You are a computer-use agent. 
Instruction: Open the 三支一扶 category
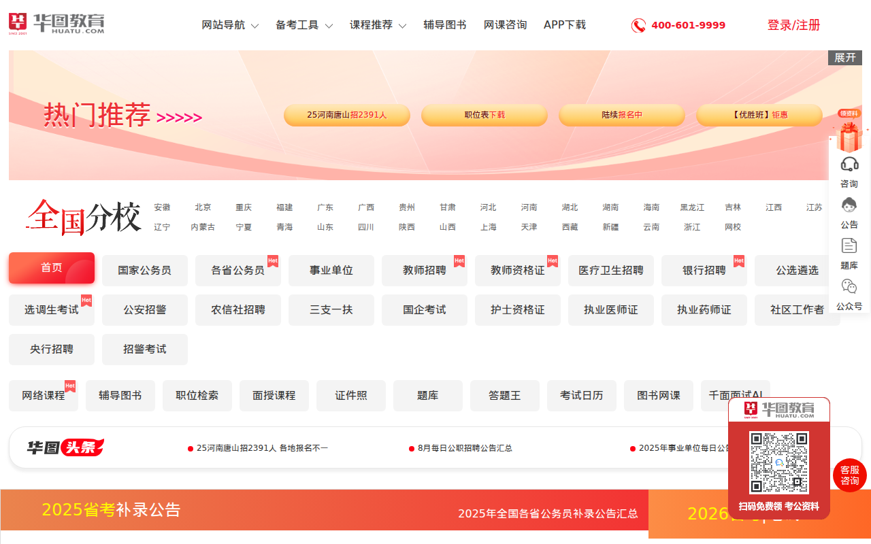[331, 310]
